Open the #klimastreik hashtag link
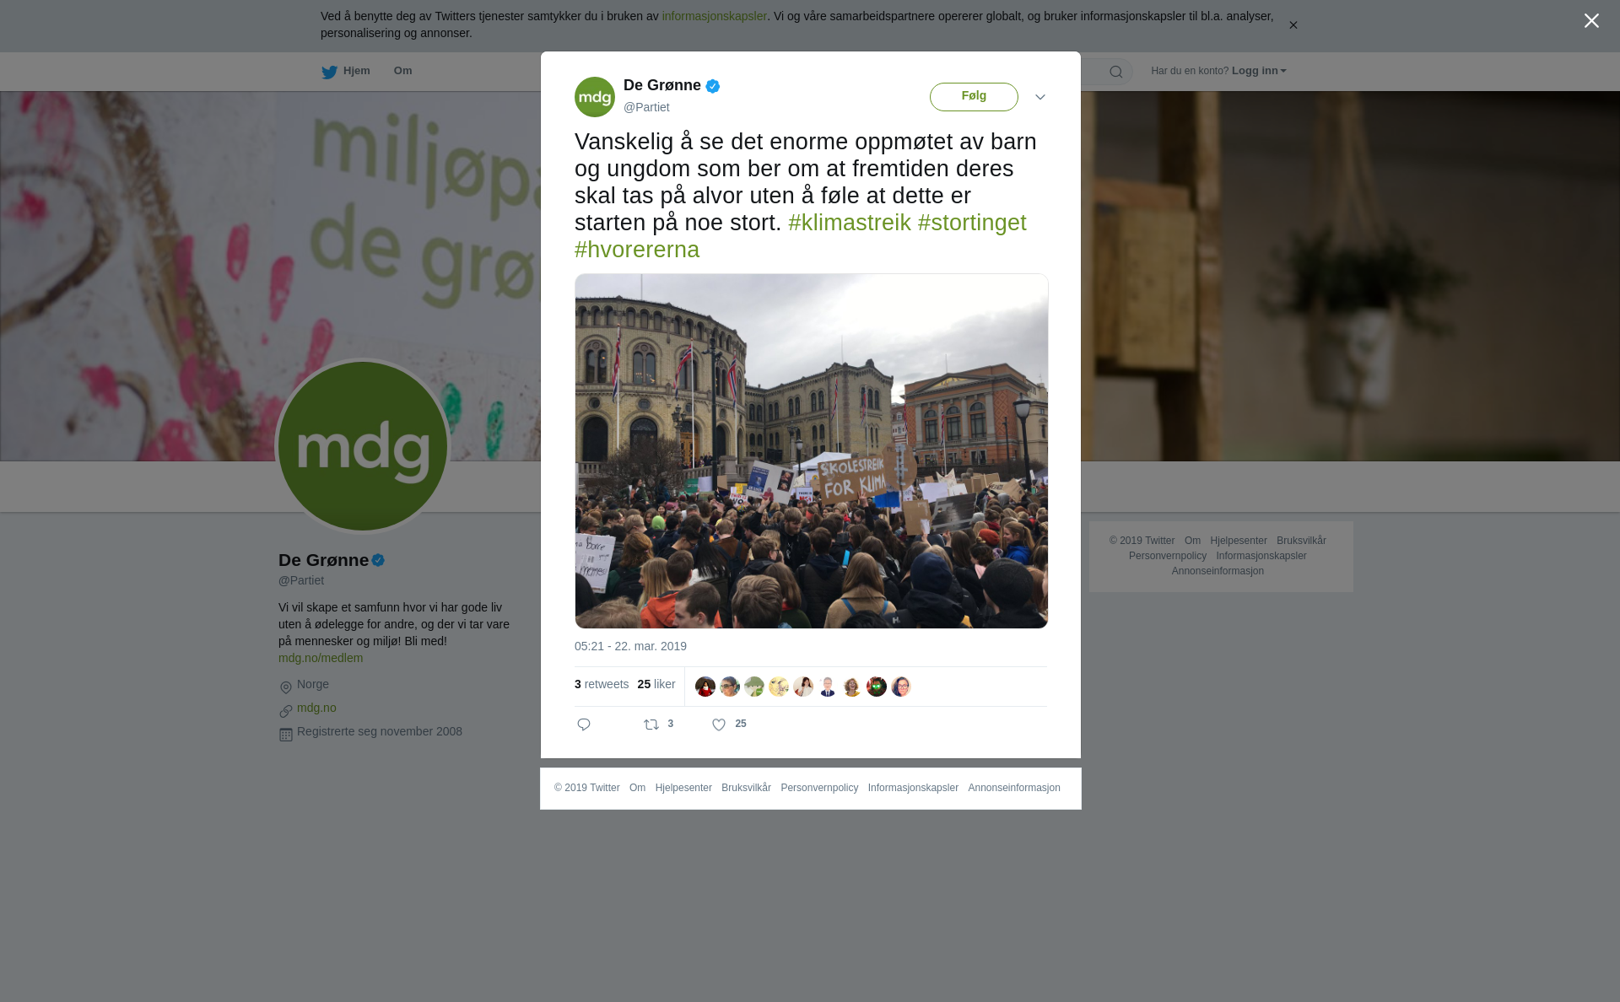The image size is (1620, 1002). 850,223
